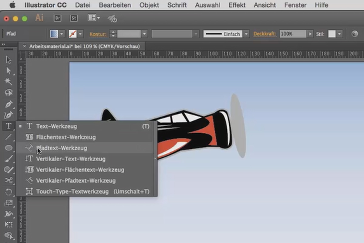Select the Scissors tool
Image resolution: width=364 pixels, height=243 pixels.
[8, 180]
